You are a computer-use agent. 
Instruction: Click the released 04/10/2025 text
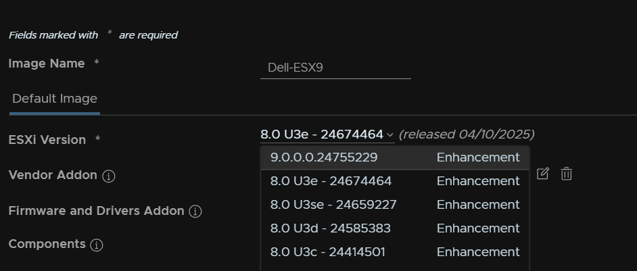coord(467,134)
